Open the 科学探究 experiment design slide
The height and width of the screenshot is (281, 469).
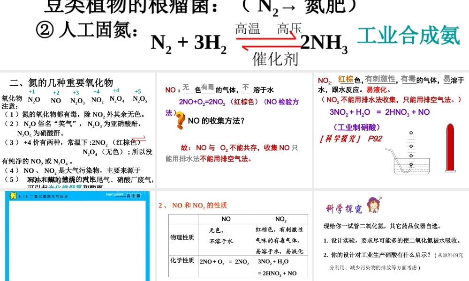pyautogui.click(x=392, y=236)
